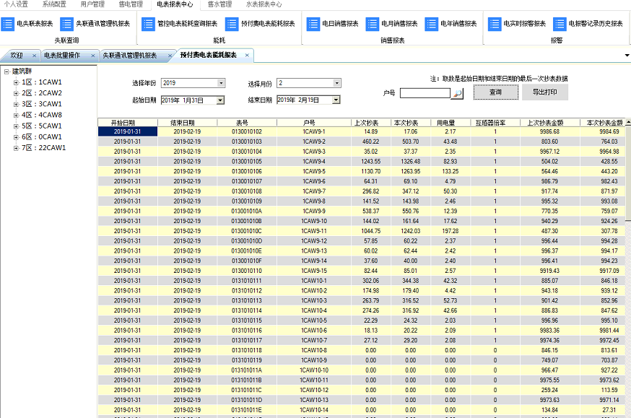
Task: Click the 1CAW9-11 account cell
Action: pos(314,231)
